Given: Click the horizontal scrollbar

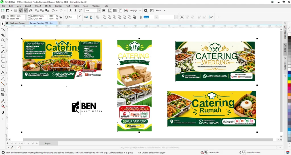Looking at the screenshot, I should 148,140.
